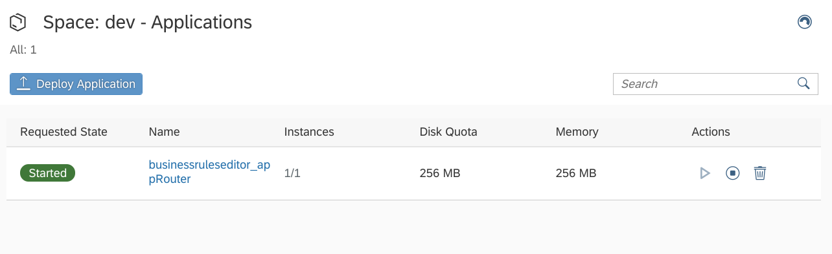The height and width of the screenshot is (254, 832).
Task: Stop the application with the stop icon
Action: pyautogui.click(x=732, y=173)
